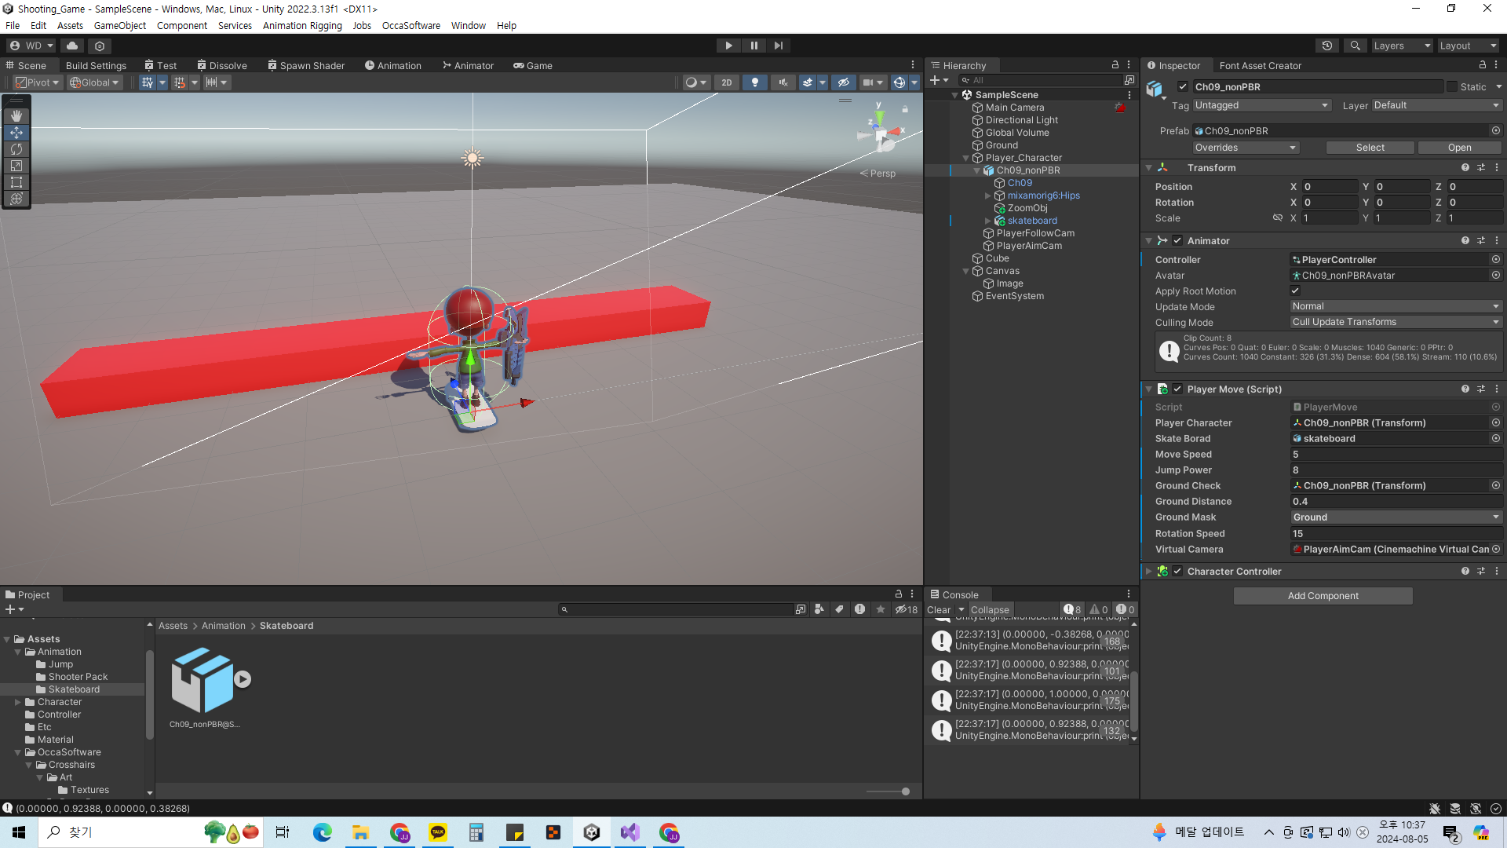Open the GameObject menu
The width and height of the screenshot is (1507, 848).
119,26
